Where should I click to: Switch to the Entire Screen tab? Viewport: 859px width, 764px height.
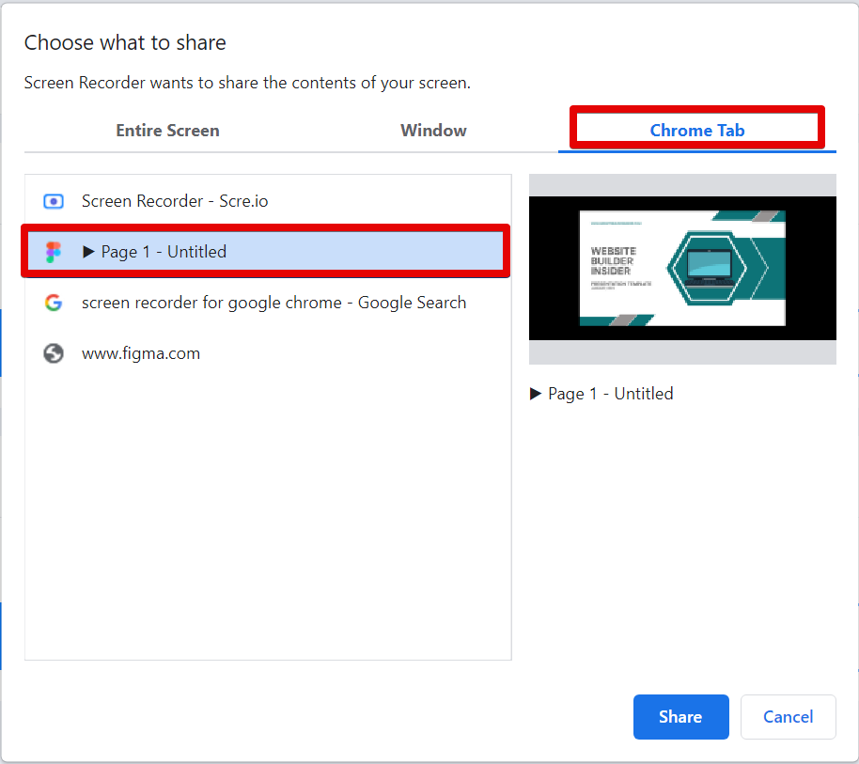pyautogui.click(x=167, y=131)
